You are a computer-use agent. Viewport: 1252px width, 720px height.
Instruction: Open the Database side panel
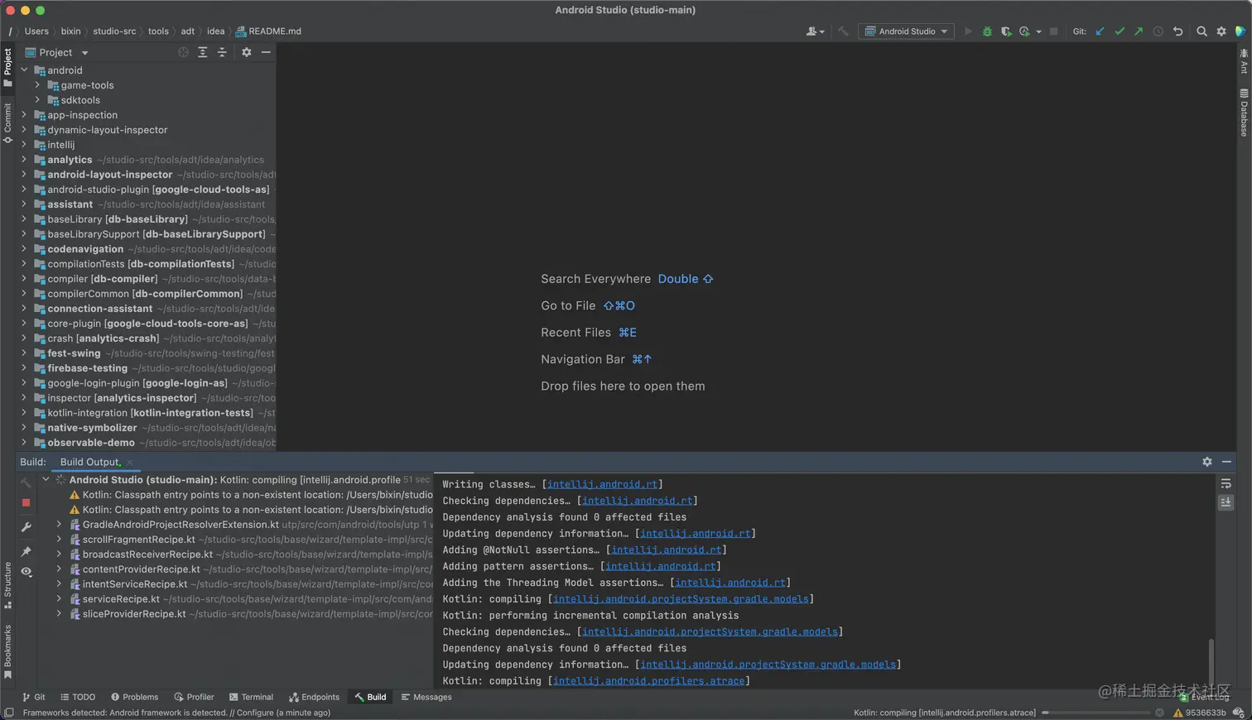coord(1244,113)
